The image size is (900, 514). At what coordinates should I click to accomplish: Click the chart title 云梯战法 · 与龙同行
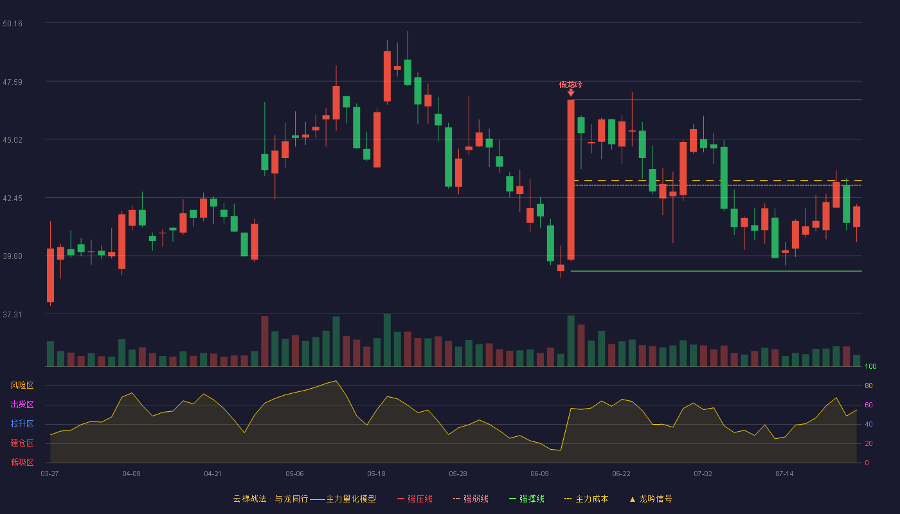[x=270, y=499]
